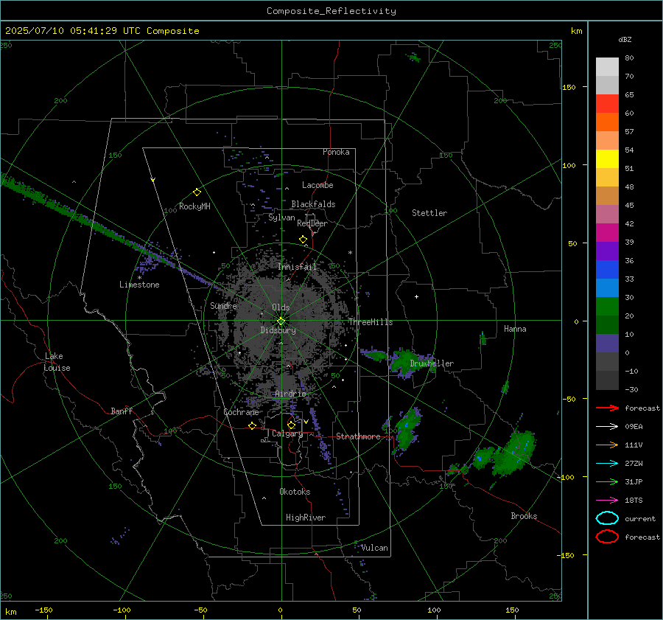Click the magenta 18TS arrow icon

(607, 501)
